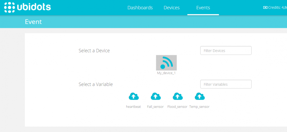Screen dimensions: 287x132
Task: Click the Temp_sensor text label
Action: pos(199,107)
